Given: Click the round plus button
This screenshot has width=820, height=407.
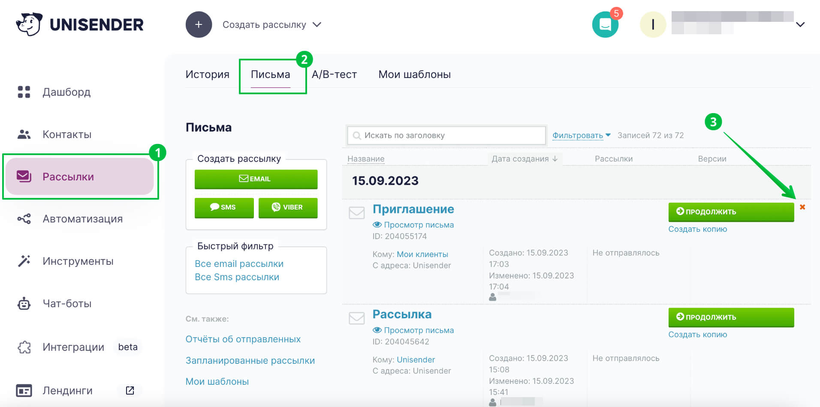Looking at the screenshot, I should (199, 24).
